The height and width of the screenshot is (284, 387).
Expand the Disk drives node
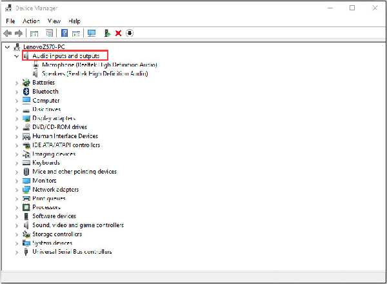point(17,110)
